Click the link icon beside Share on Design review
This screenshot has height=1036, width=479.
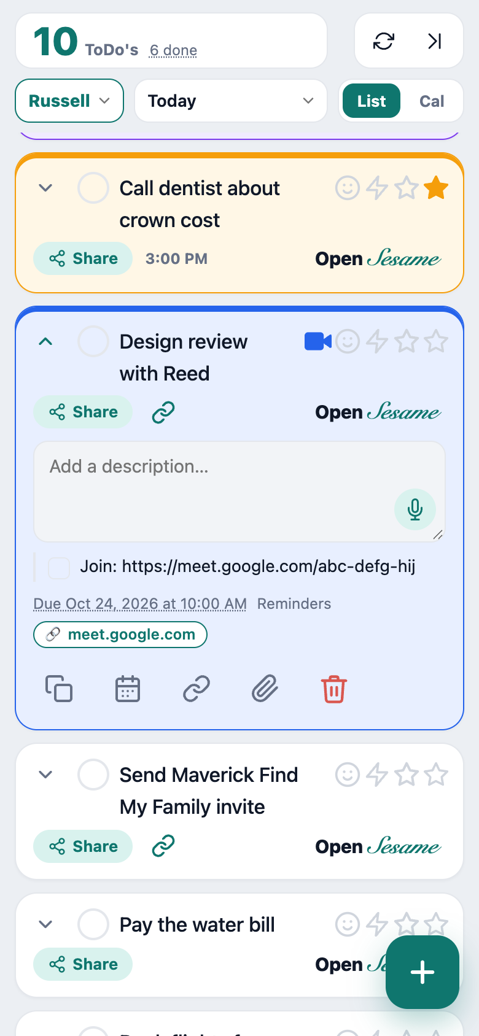(x=163, y=412)
